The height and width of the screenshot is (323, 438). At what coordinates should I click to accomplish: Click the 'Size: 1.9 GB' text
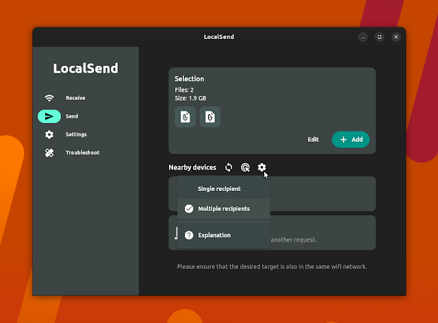[x=190, y=99]
